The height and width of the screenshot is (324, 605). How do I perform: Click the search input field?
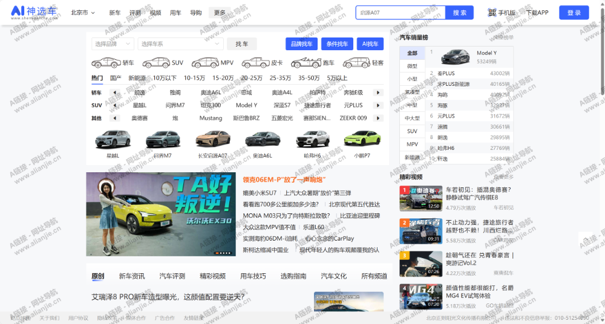(401, 12)
